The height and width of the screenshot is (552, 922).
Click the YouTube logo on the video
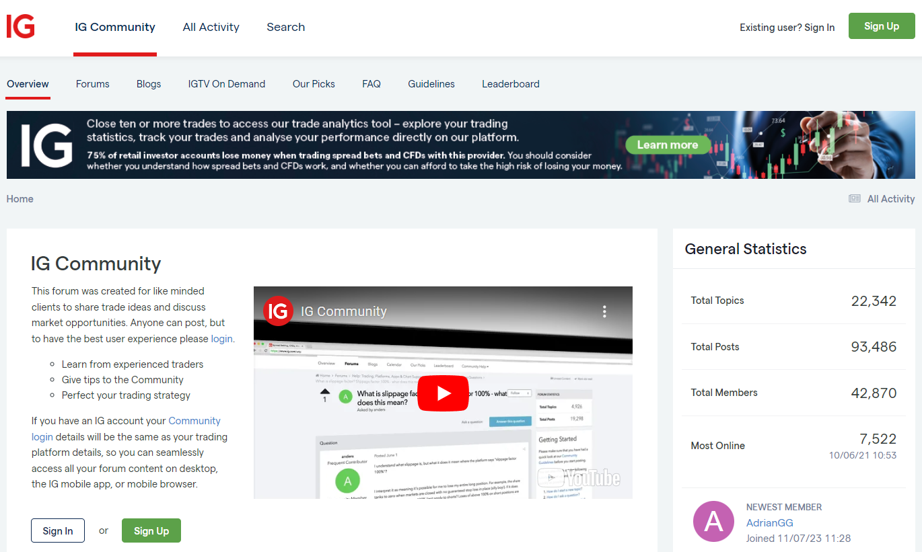point(579,478)
